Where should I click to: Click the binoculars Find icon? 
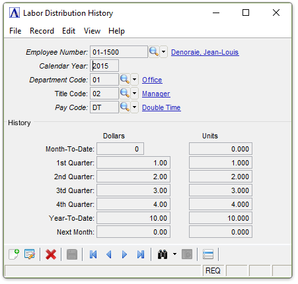(x=163, y=254)
